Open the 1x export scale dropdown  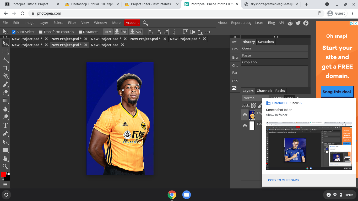108,32
